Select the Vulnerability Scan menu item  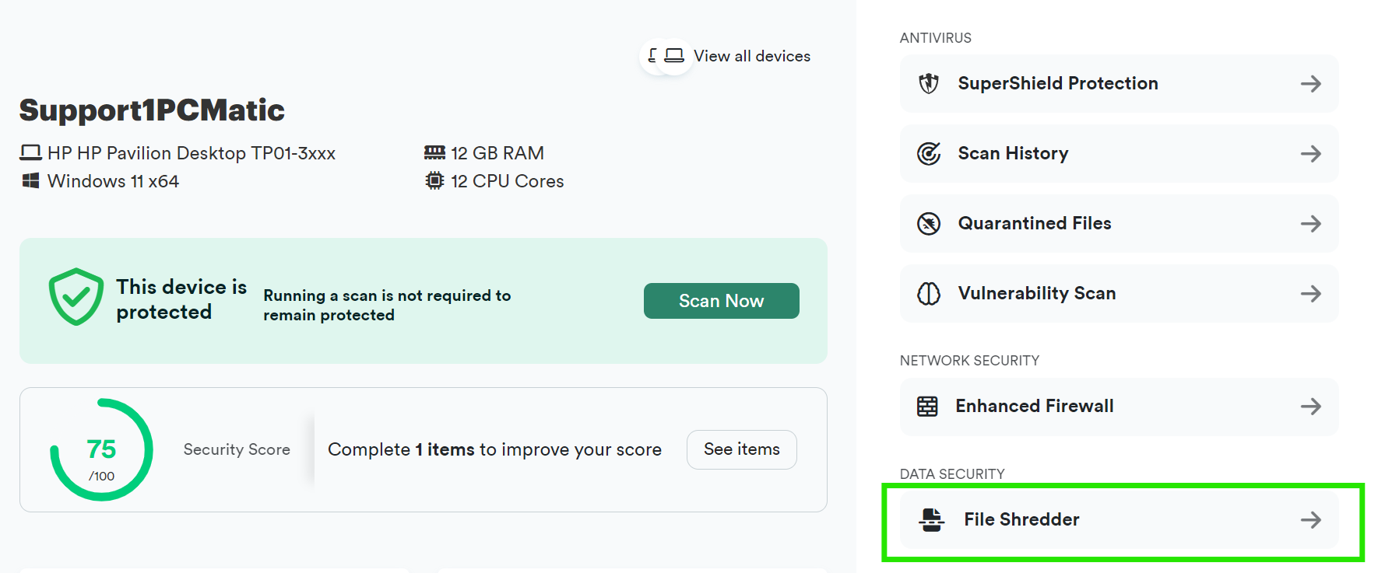[1119, 293]
